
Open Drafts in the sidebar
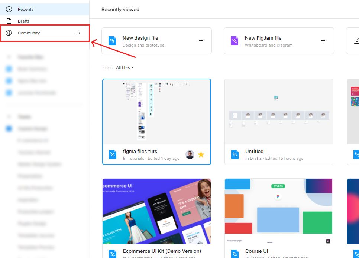[x=24, y=21]
